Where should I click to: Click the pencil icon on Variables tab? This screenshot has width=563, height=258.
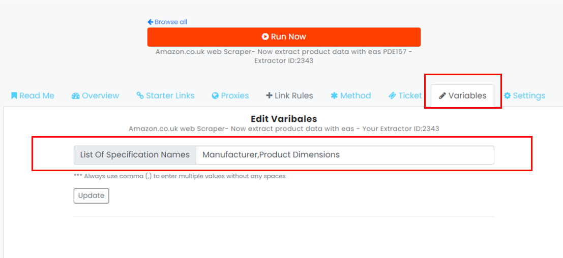tap(442, 95)
